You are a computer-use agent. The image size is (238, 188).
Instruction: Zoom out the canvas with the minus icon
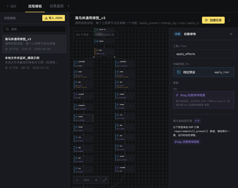77,180
